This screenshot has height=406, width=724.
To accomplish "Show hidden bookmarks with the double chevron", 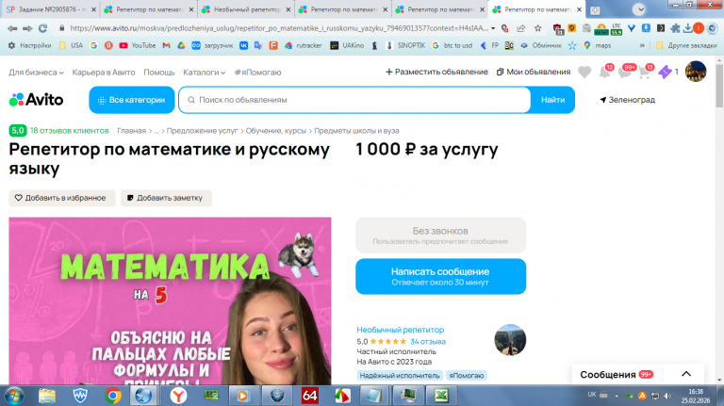I will tap(642, 45).
